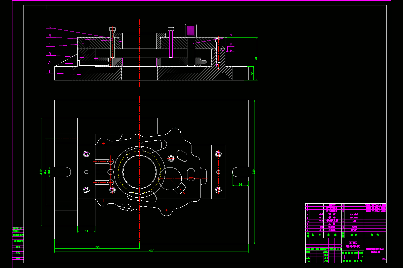Select the 40 horizontal dimension text
The image size is (403, 268).
(86, 231)
